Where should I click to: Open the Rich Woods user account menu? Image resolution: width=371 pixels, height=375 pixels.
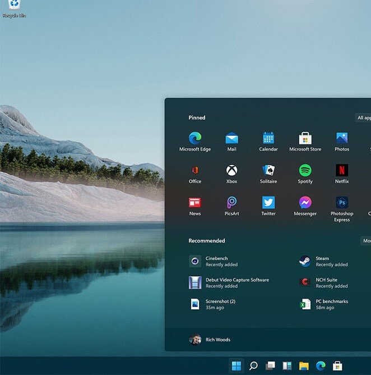pos(210,340)
